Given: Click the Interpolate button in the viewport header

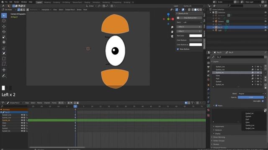Looking at the screenshot, I should click(46, 10).
